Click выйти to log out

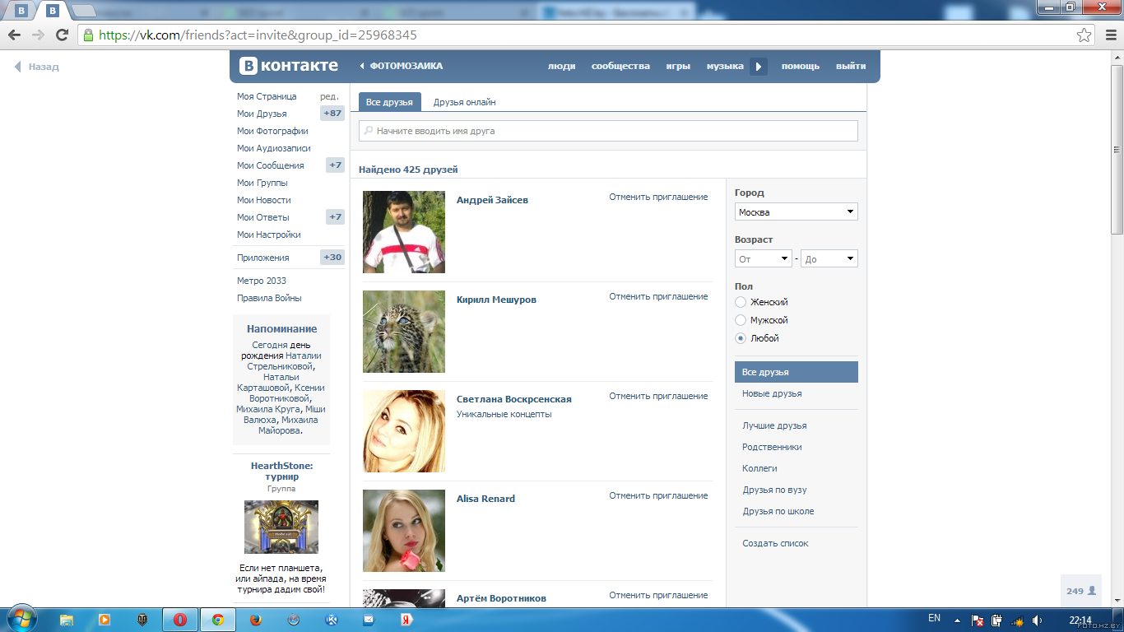[851, 66]
